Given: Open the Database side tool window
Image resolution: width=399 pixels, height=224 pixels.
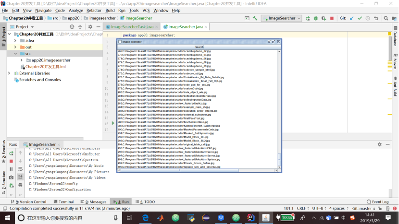Looking at the screenshot, I should pos(395,36).
